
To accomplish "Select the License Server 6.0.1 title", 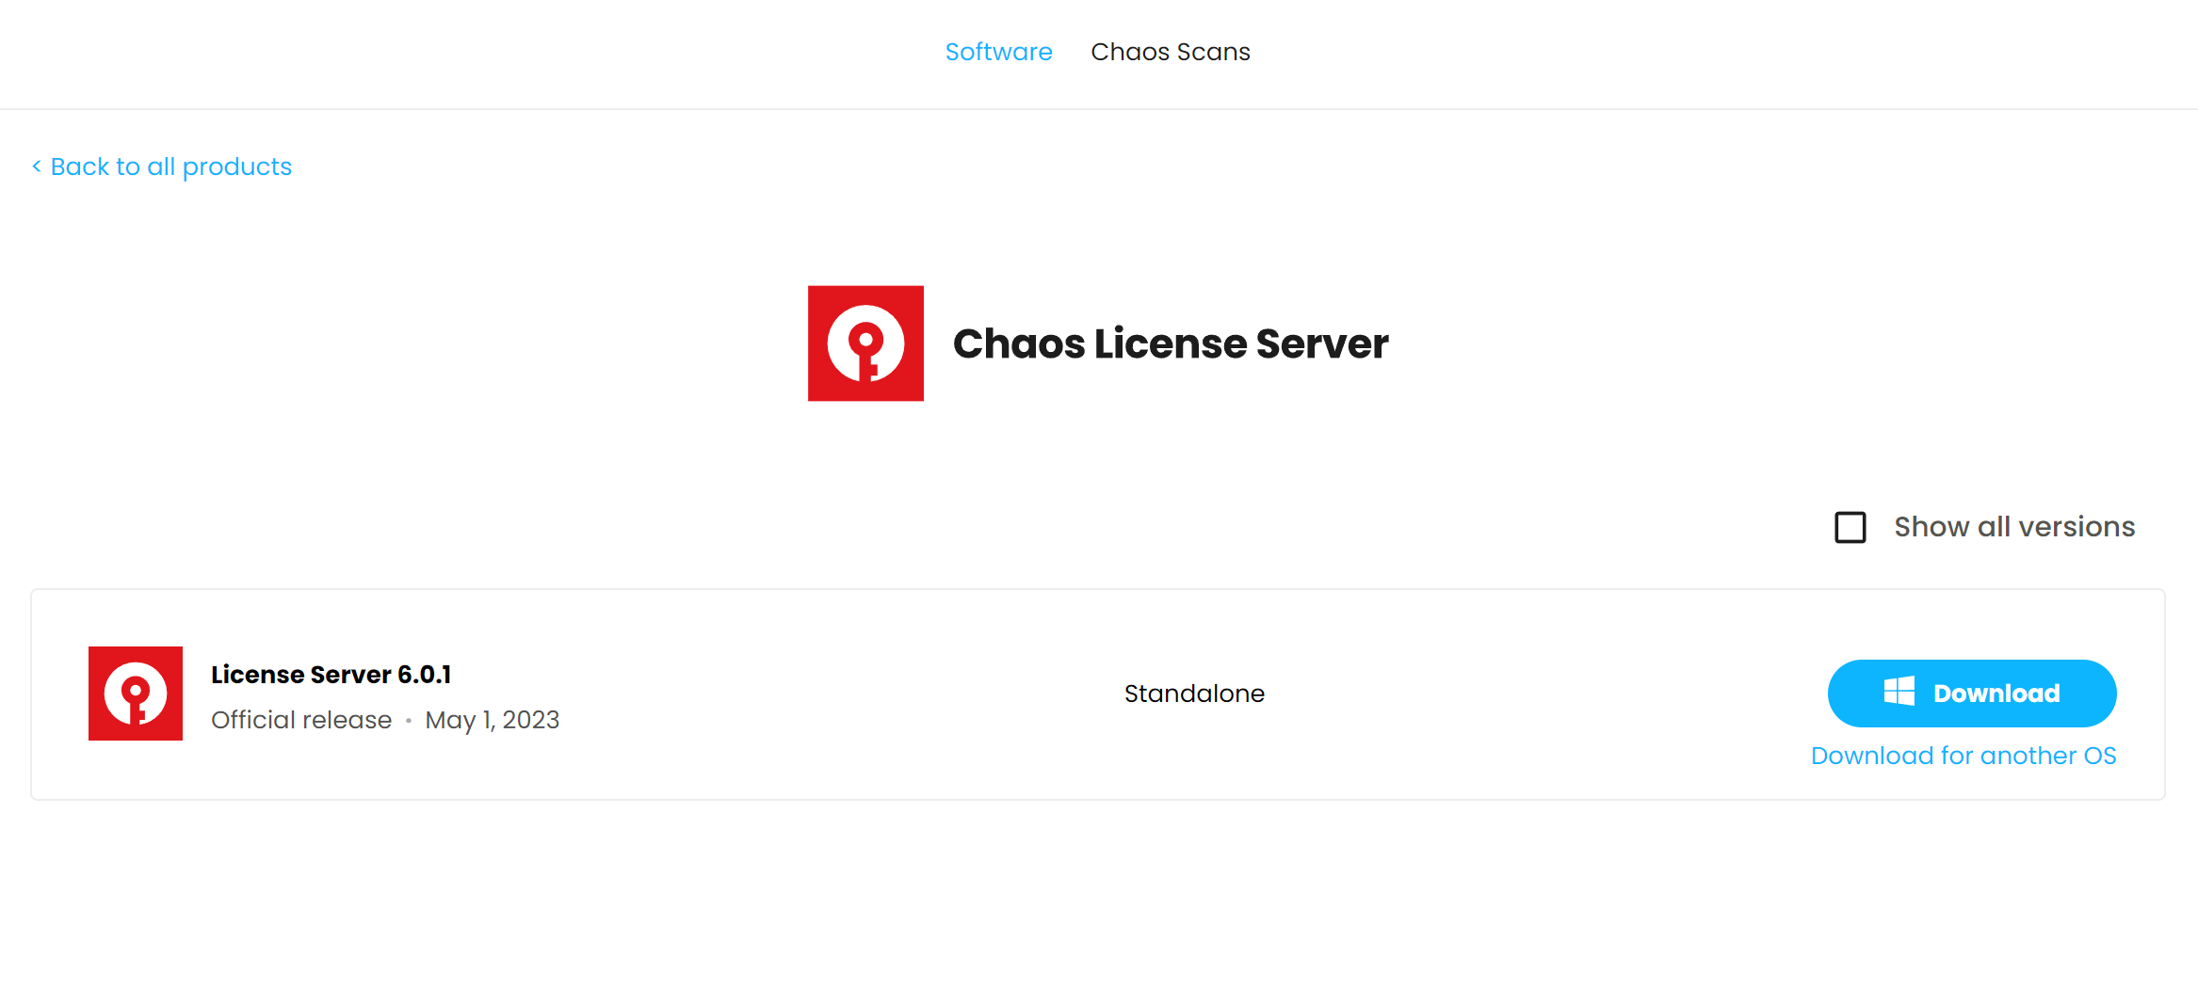I will click(x=331, y=675).
